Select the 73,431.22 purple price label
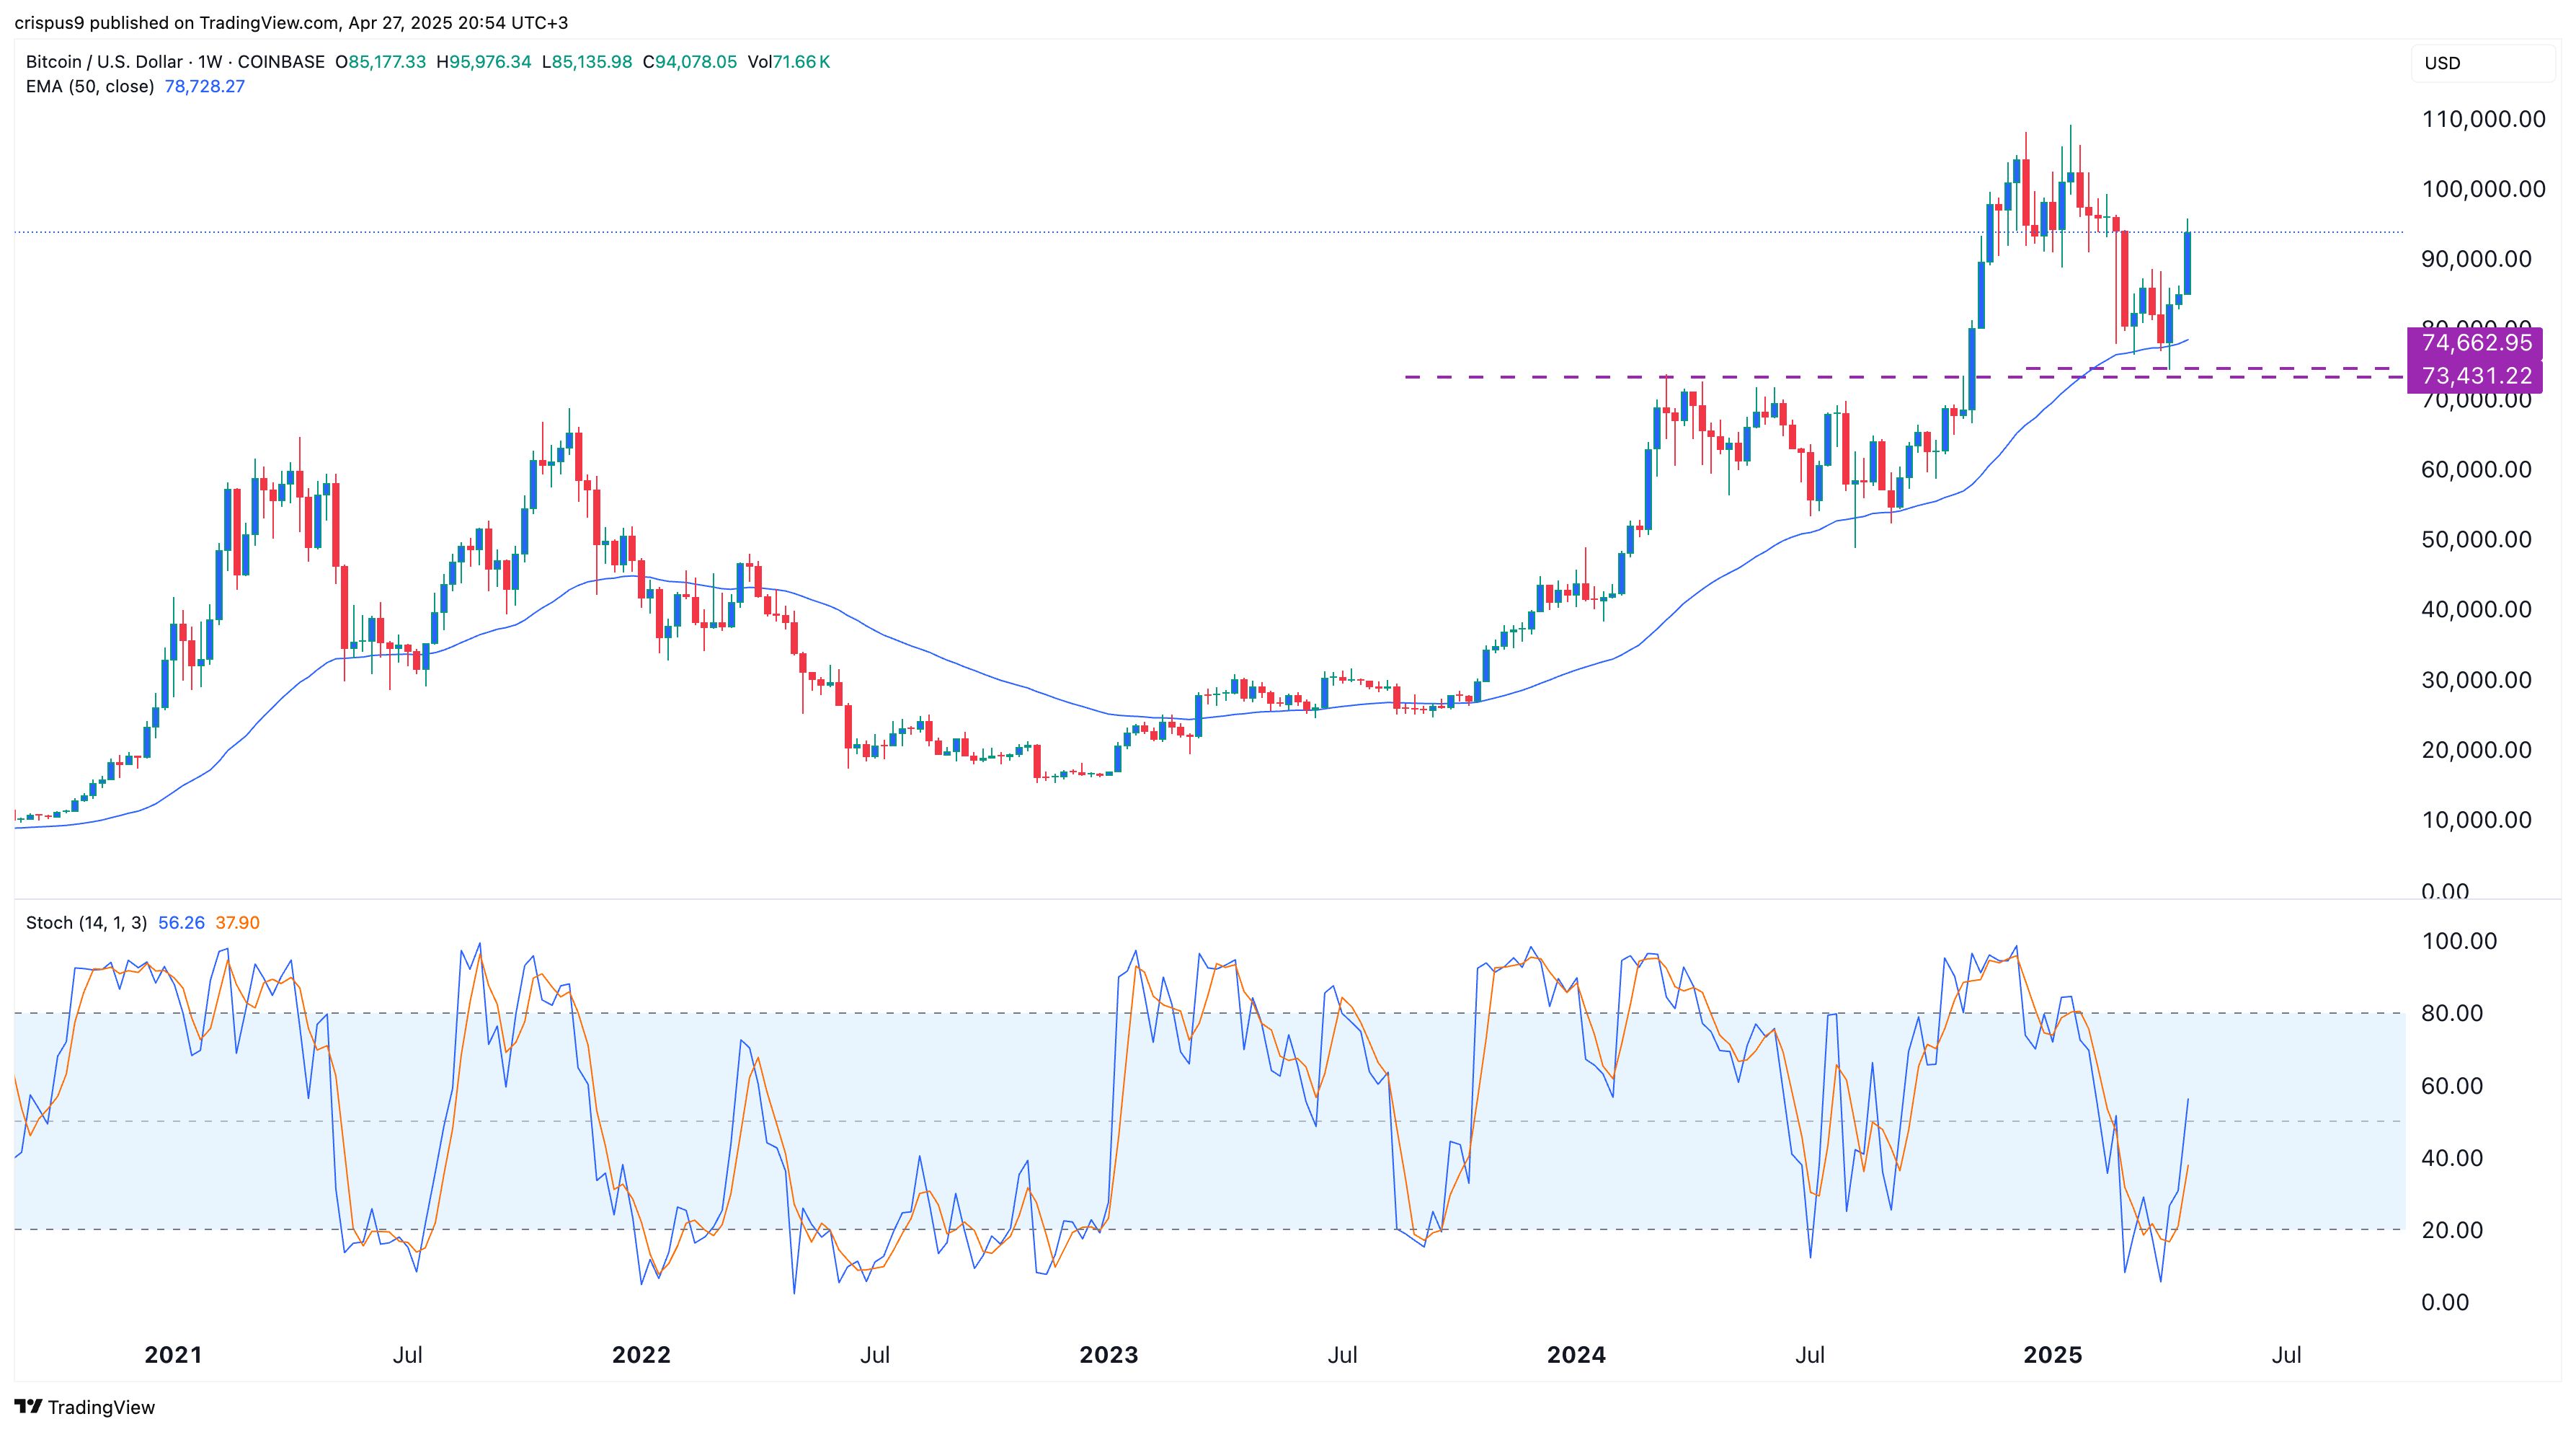This screenshot has height=1432, width=2576. [x=2476, y=375]
